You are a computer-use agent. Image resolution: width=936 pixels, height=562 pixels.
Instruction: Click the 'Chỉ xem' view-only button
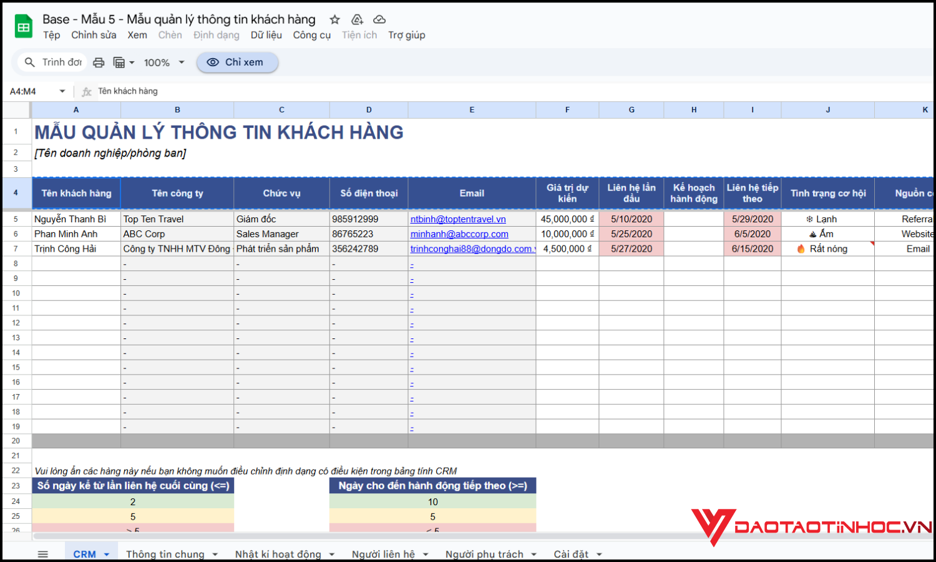click(x=237, y=62)
